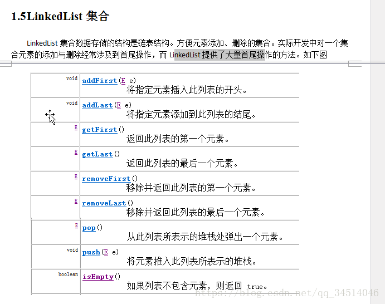The width and height of the screenshot is (385, 304).
Task: Click the E parameter link in addLast
Action: (119, 105)
